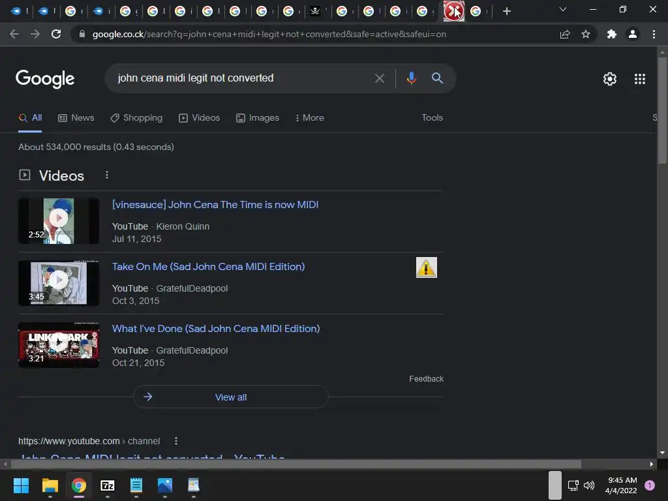This screenshot has width=668, height=501.
Task: Switch to Videos results
Action: pos(200,118)
